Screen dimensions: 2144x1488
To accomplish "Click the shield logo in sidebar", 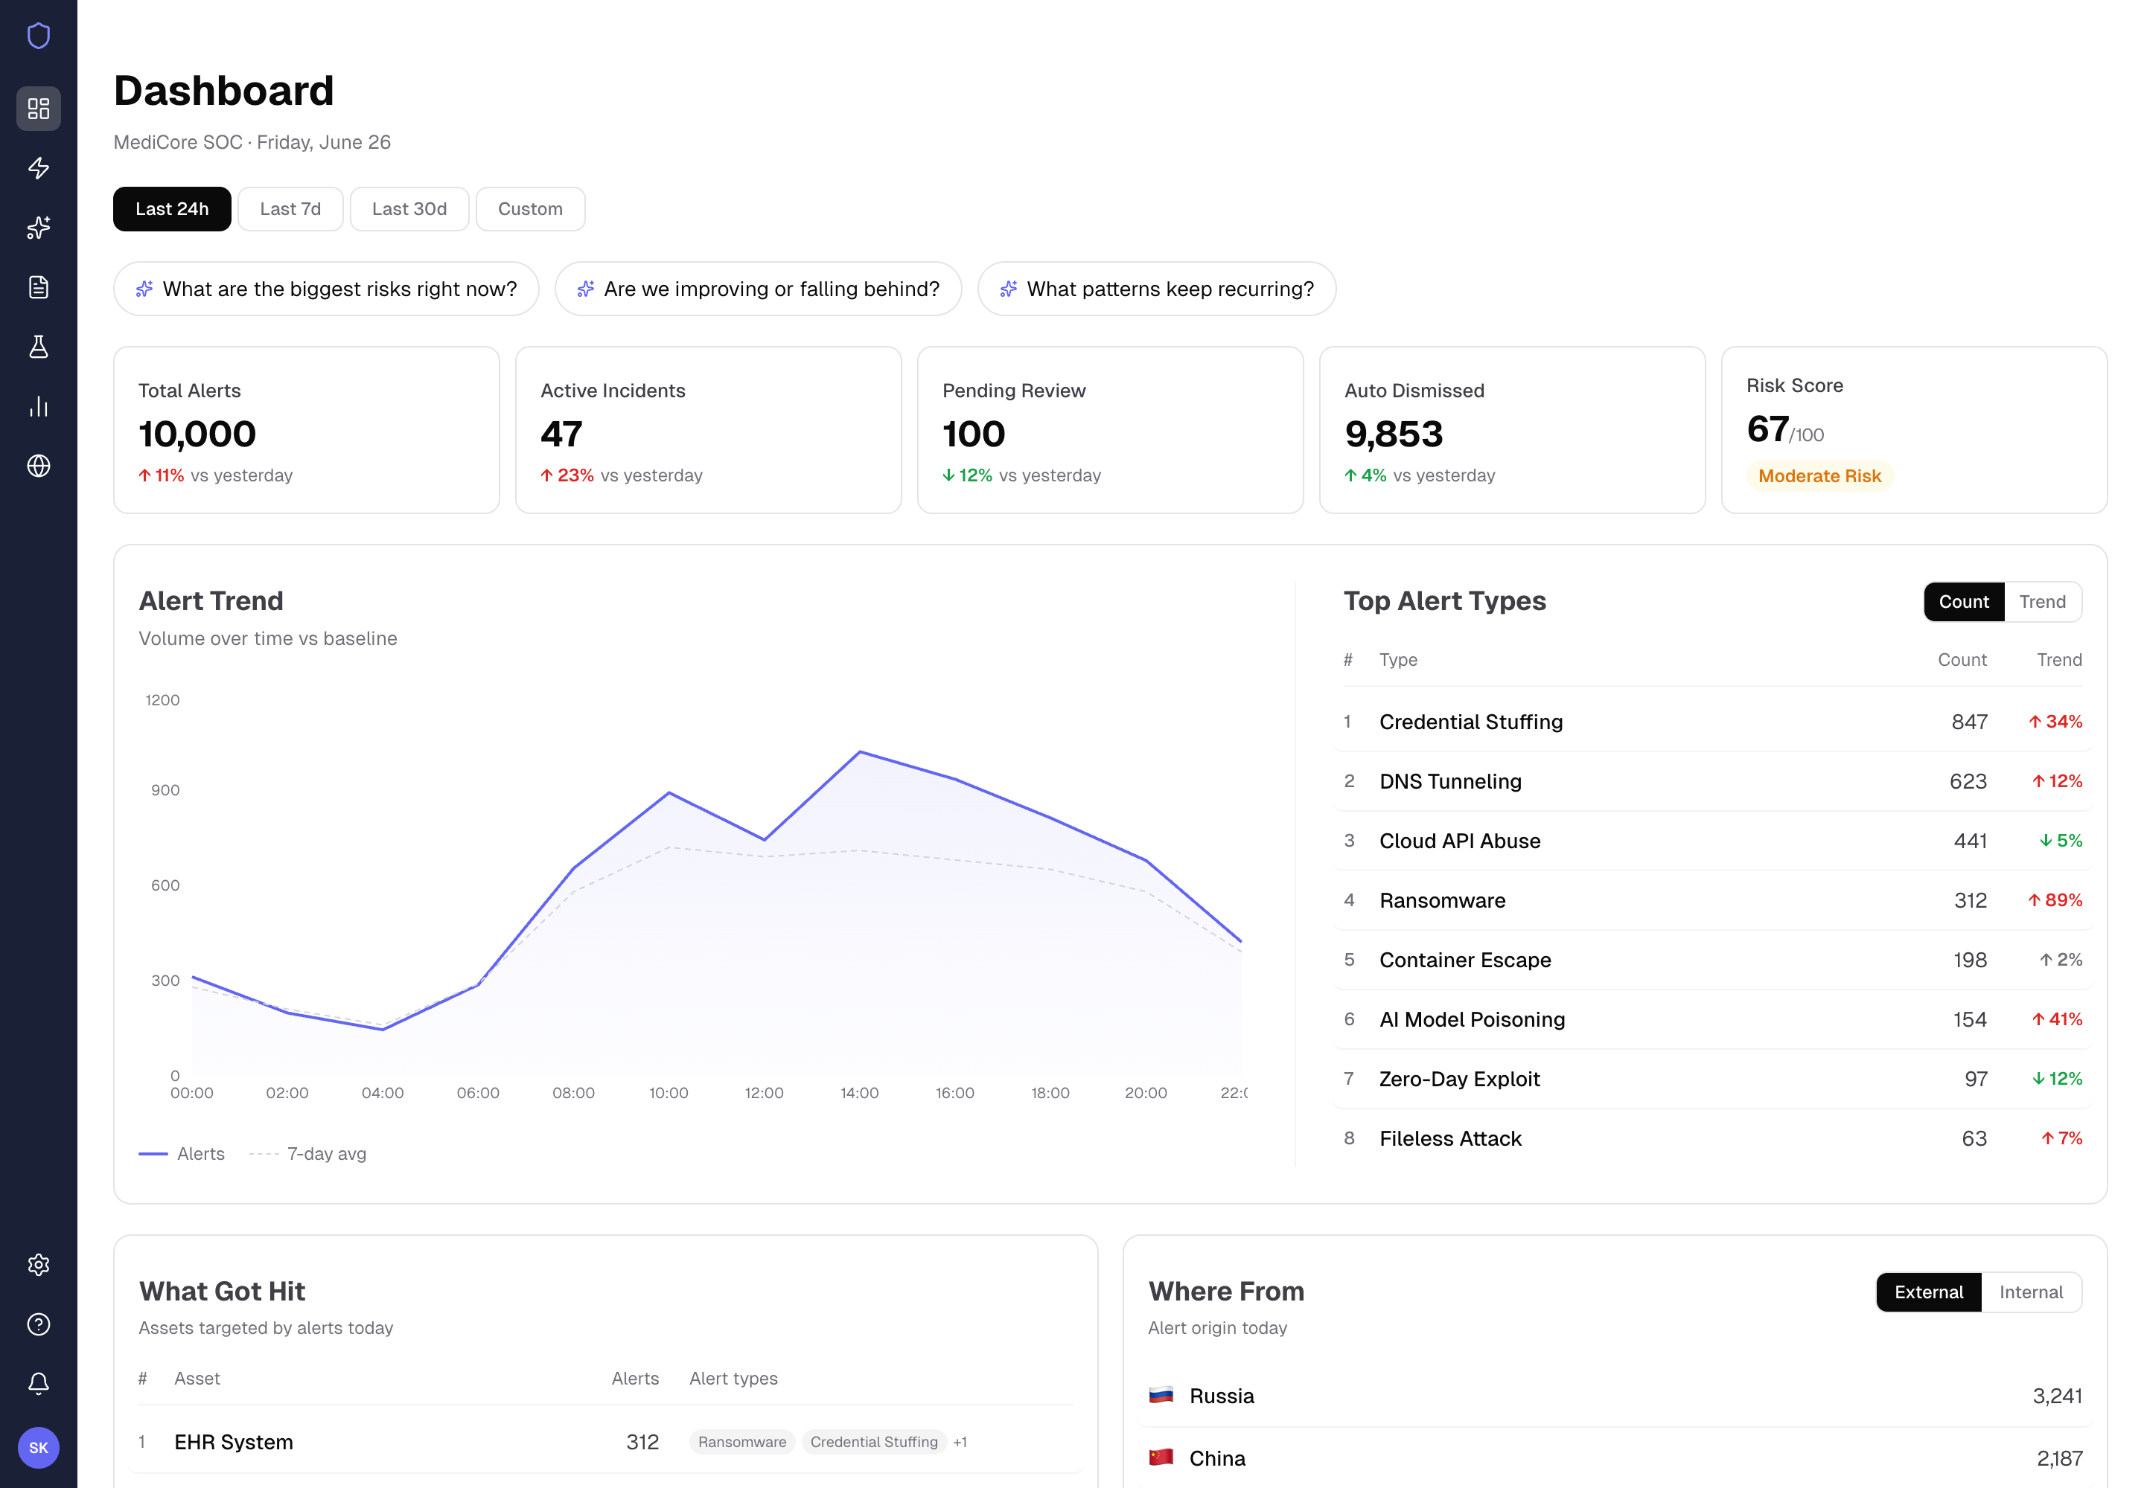I will (38, 36).
